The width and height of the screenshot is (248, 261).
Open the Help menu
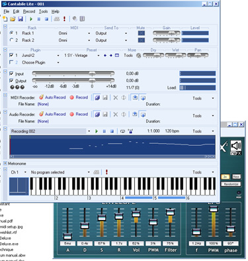pyautogui.click(x=56, y=11)
